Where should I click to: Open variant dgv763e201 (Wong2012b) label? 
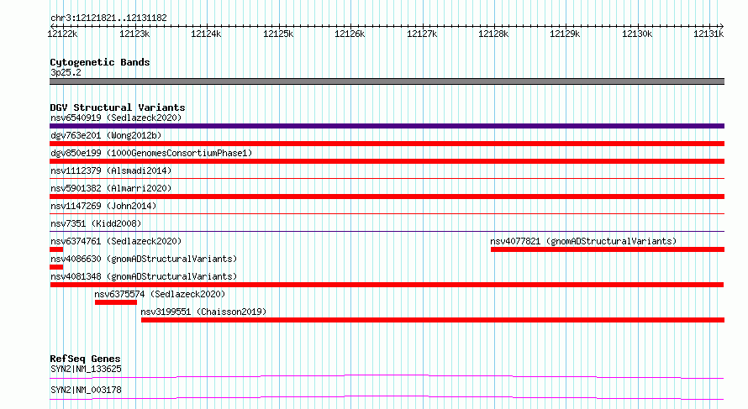(x=106, y=135)
